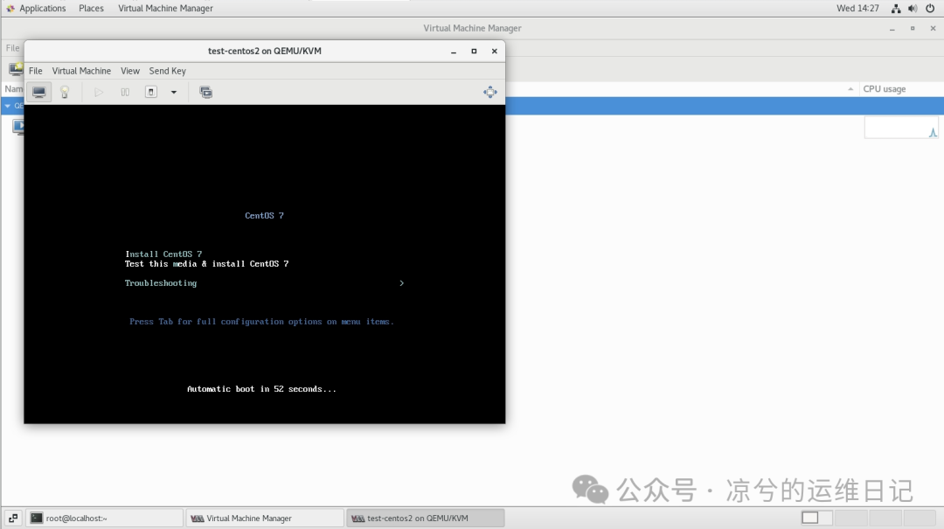Click the clock showing Wed 14:27
Image resolution: width=944 pixels, height=529 pixels.
[857, 9]
